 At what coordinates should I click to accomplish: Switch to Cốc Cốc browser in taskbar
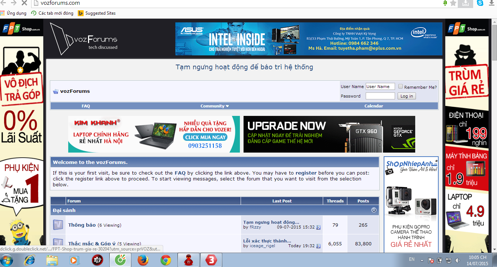120,260
